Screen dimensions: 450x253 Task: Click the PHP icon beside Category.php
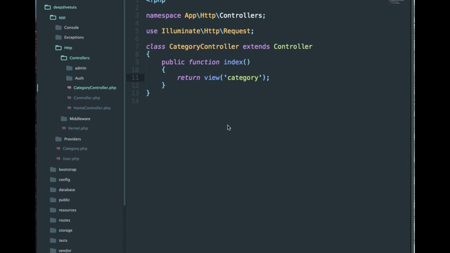coord(58,149)
